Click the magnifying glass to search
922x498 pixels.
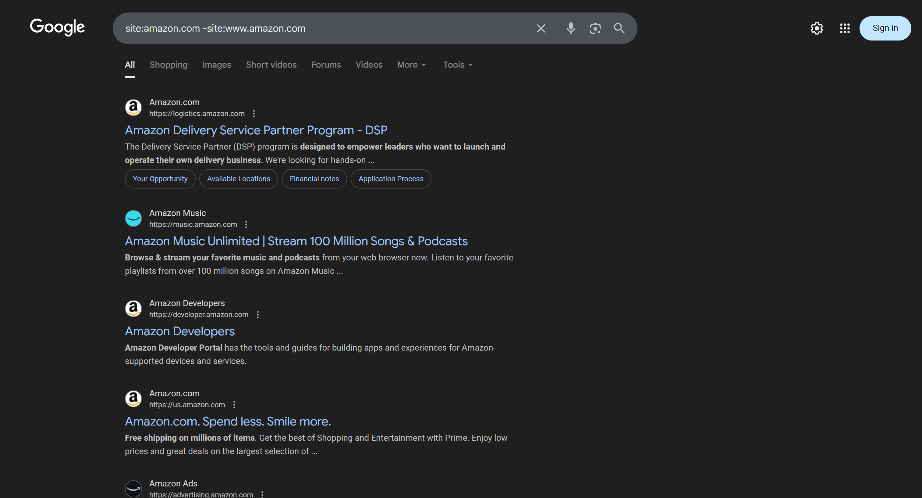[x=619, y=28]
